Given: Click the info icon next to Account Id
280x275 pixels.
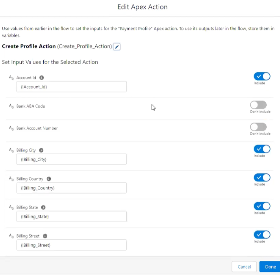Looking at the screenshot, I should click(42, 78).
